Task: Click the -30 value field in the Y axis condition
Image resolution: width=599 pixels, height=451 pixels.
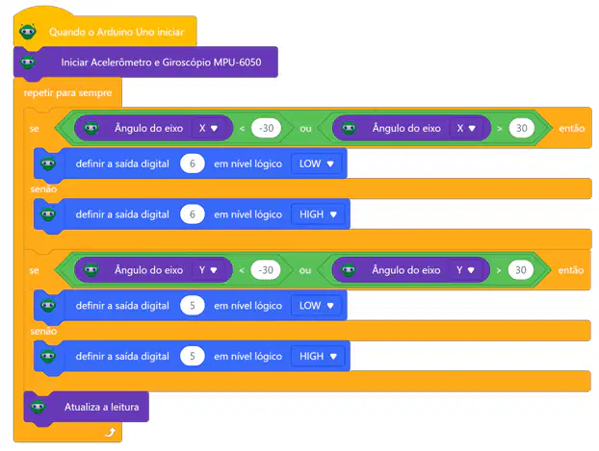Action: 266,270
